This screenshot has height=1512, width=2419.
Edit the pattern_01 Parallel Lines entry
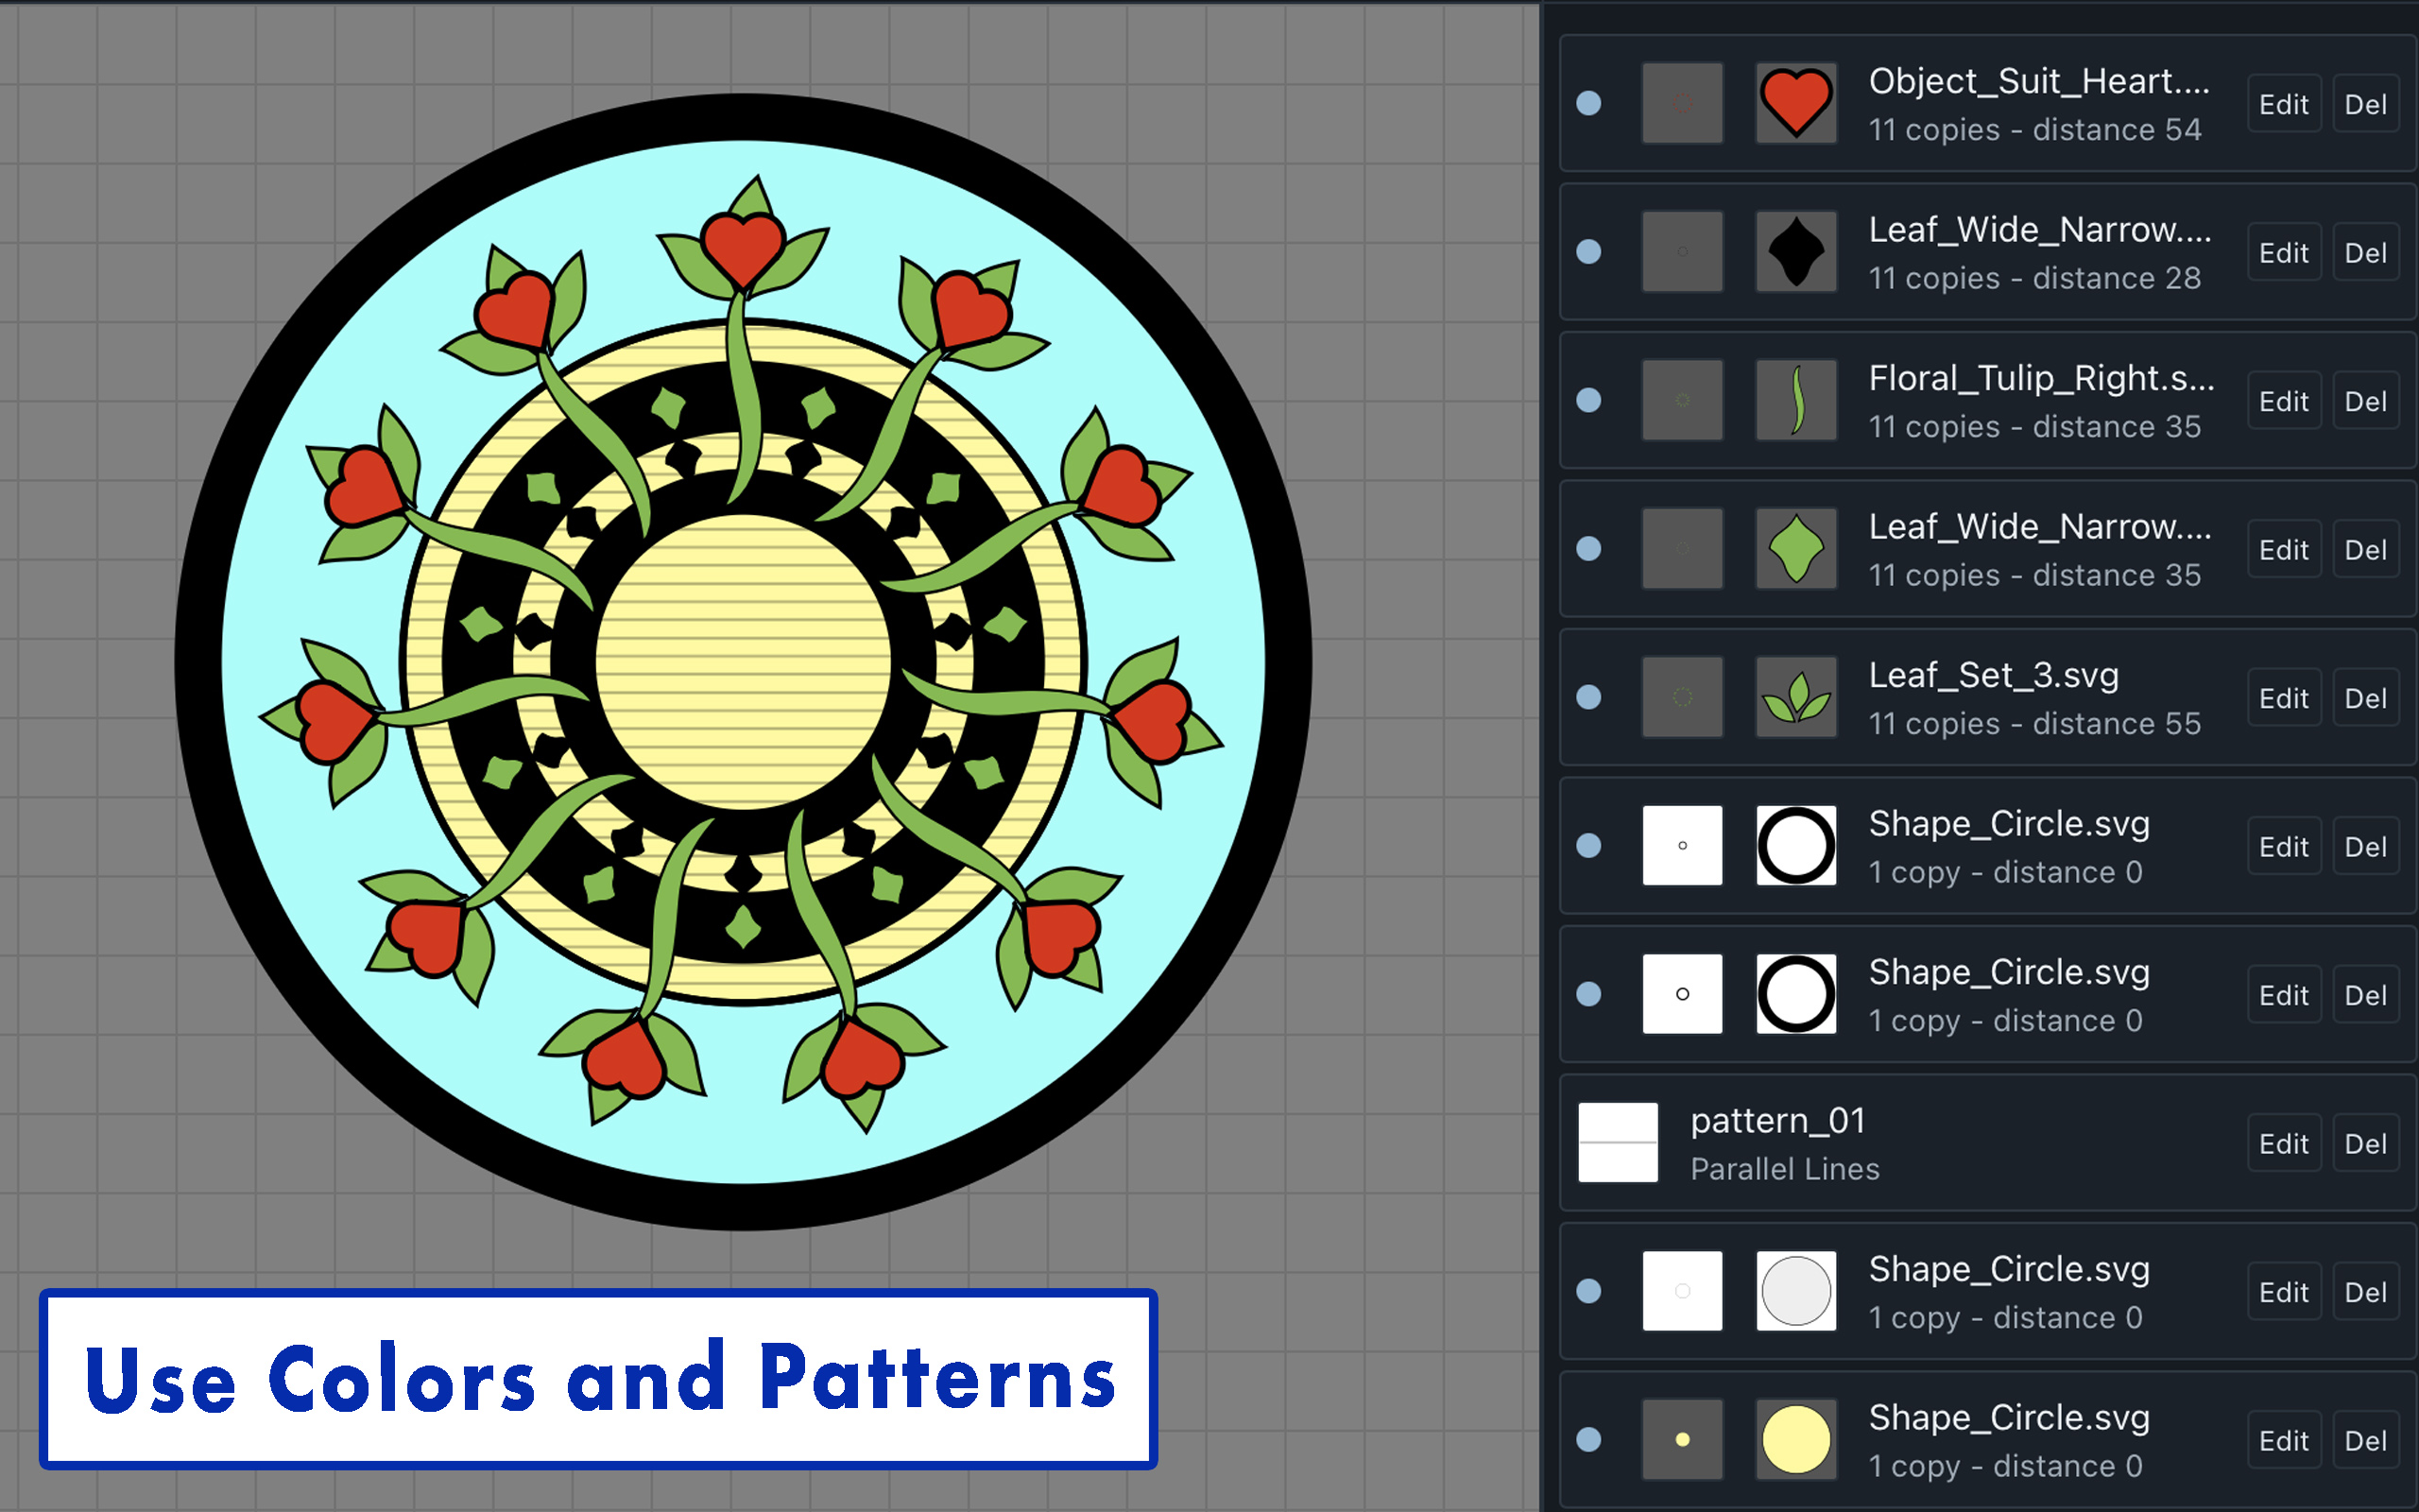point(2284,1143)
